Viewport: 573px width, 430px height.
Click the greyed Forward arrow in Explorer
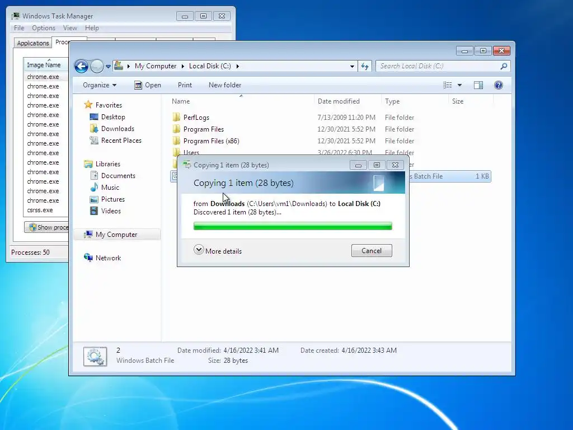97,66
